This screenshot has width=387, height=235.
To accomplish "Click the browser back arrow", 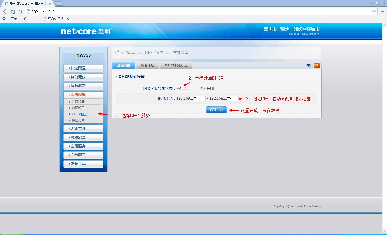I will click(4, 12).
